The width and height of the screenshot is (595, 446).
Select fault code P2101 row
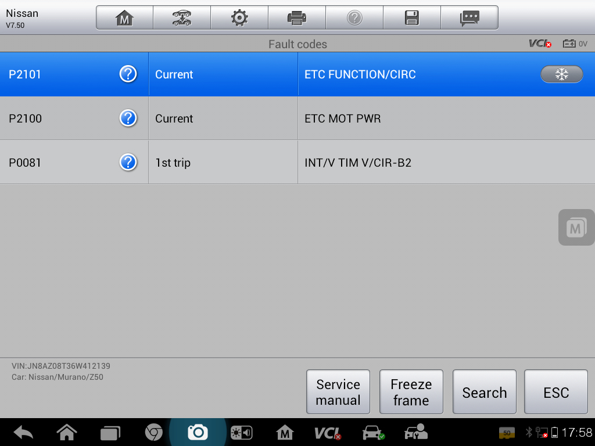pyautogui.click(x=297, y=74)
